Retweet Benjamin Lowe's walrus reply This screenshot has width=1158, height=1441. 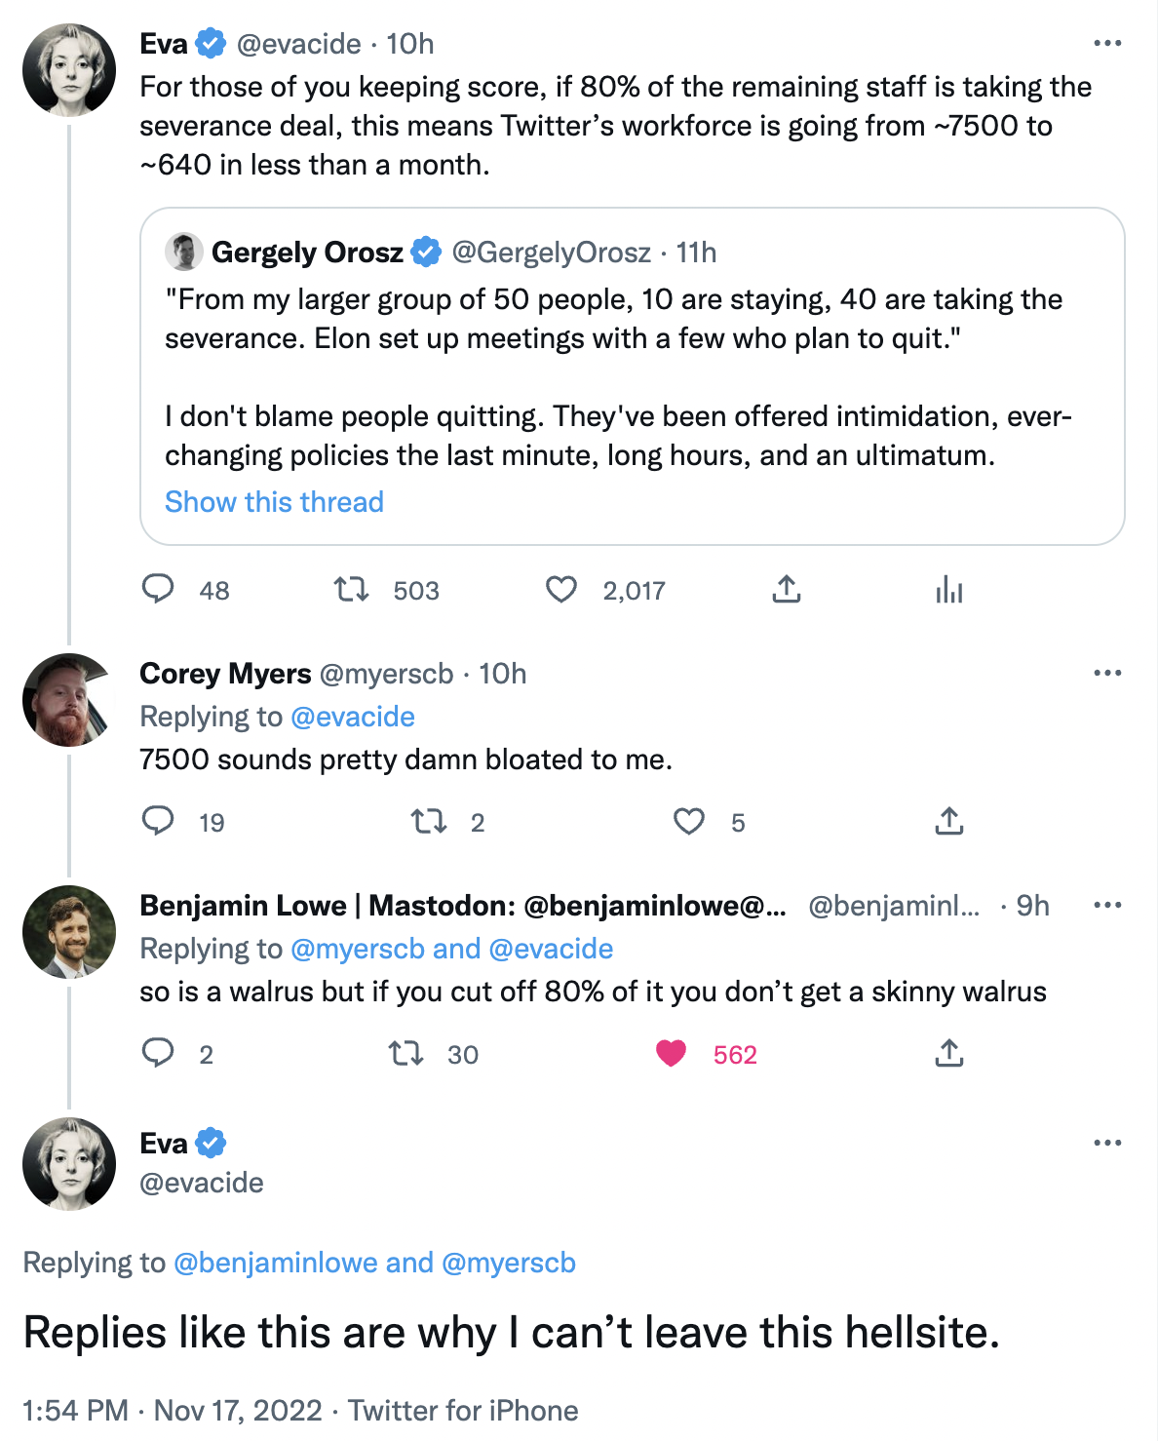pyautogui.click(x=405, y=1053)
